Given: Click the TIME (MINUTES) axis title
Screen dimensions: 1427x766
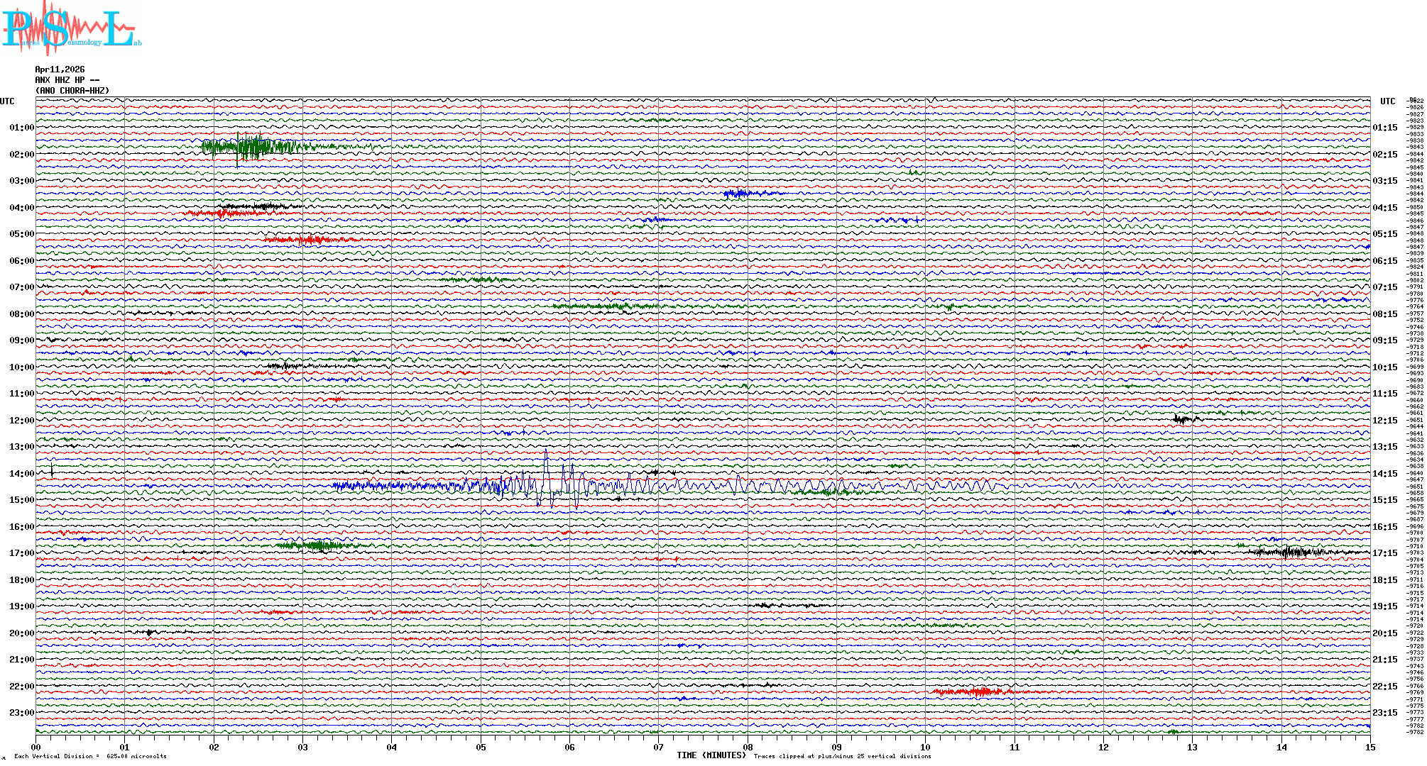Looking at the screenshot, I should click(711, 755).
